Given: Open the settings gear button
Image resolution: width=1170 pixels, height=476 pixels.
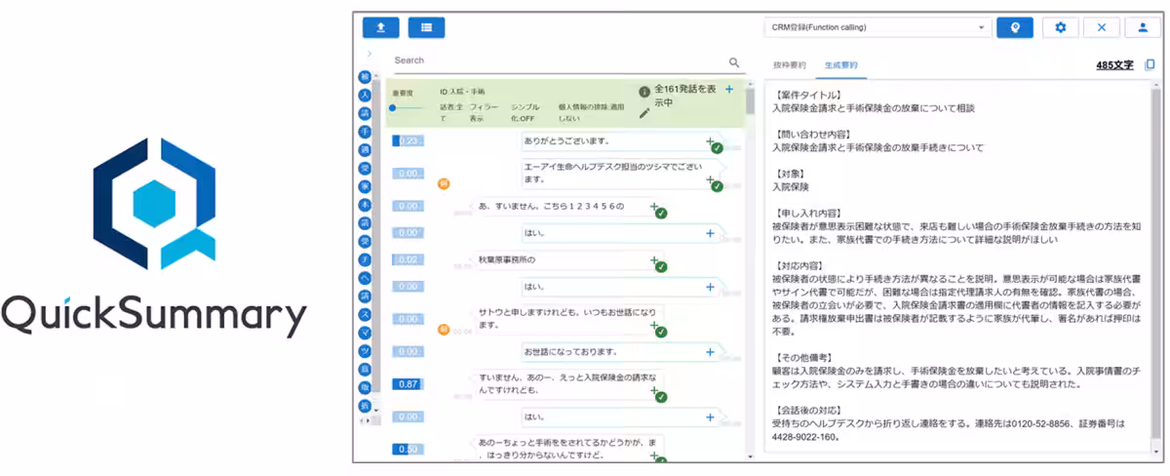Looking at the screenshot, I should (1061, 27).
